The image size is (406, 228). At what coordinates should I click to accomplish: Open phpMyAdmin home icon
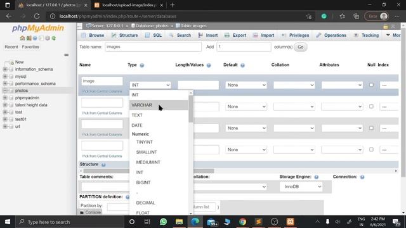[x=22, y=38]
